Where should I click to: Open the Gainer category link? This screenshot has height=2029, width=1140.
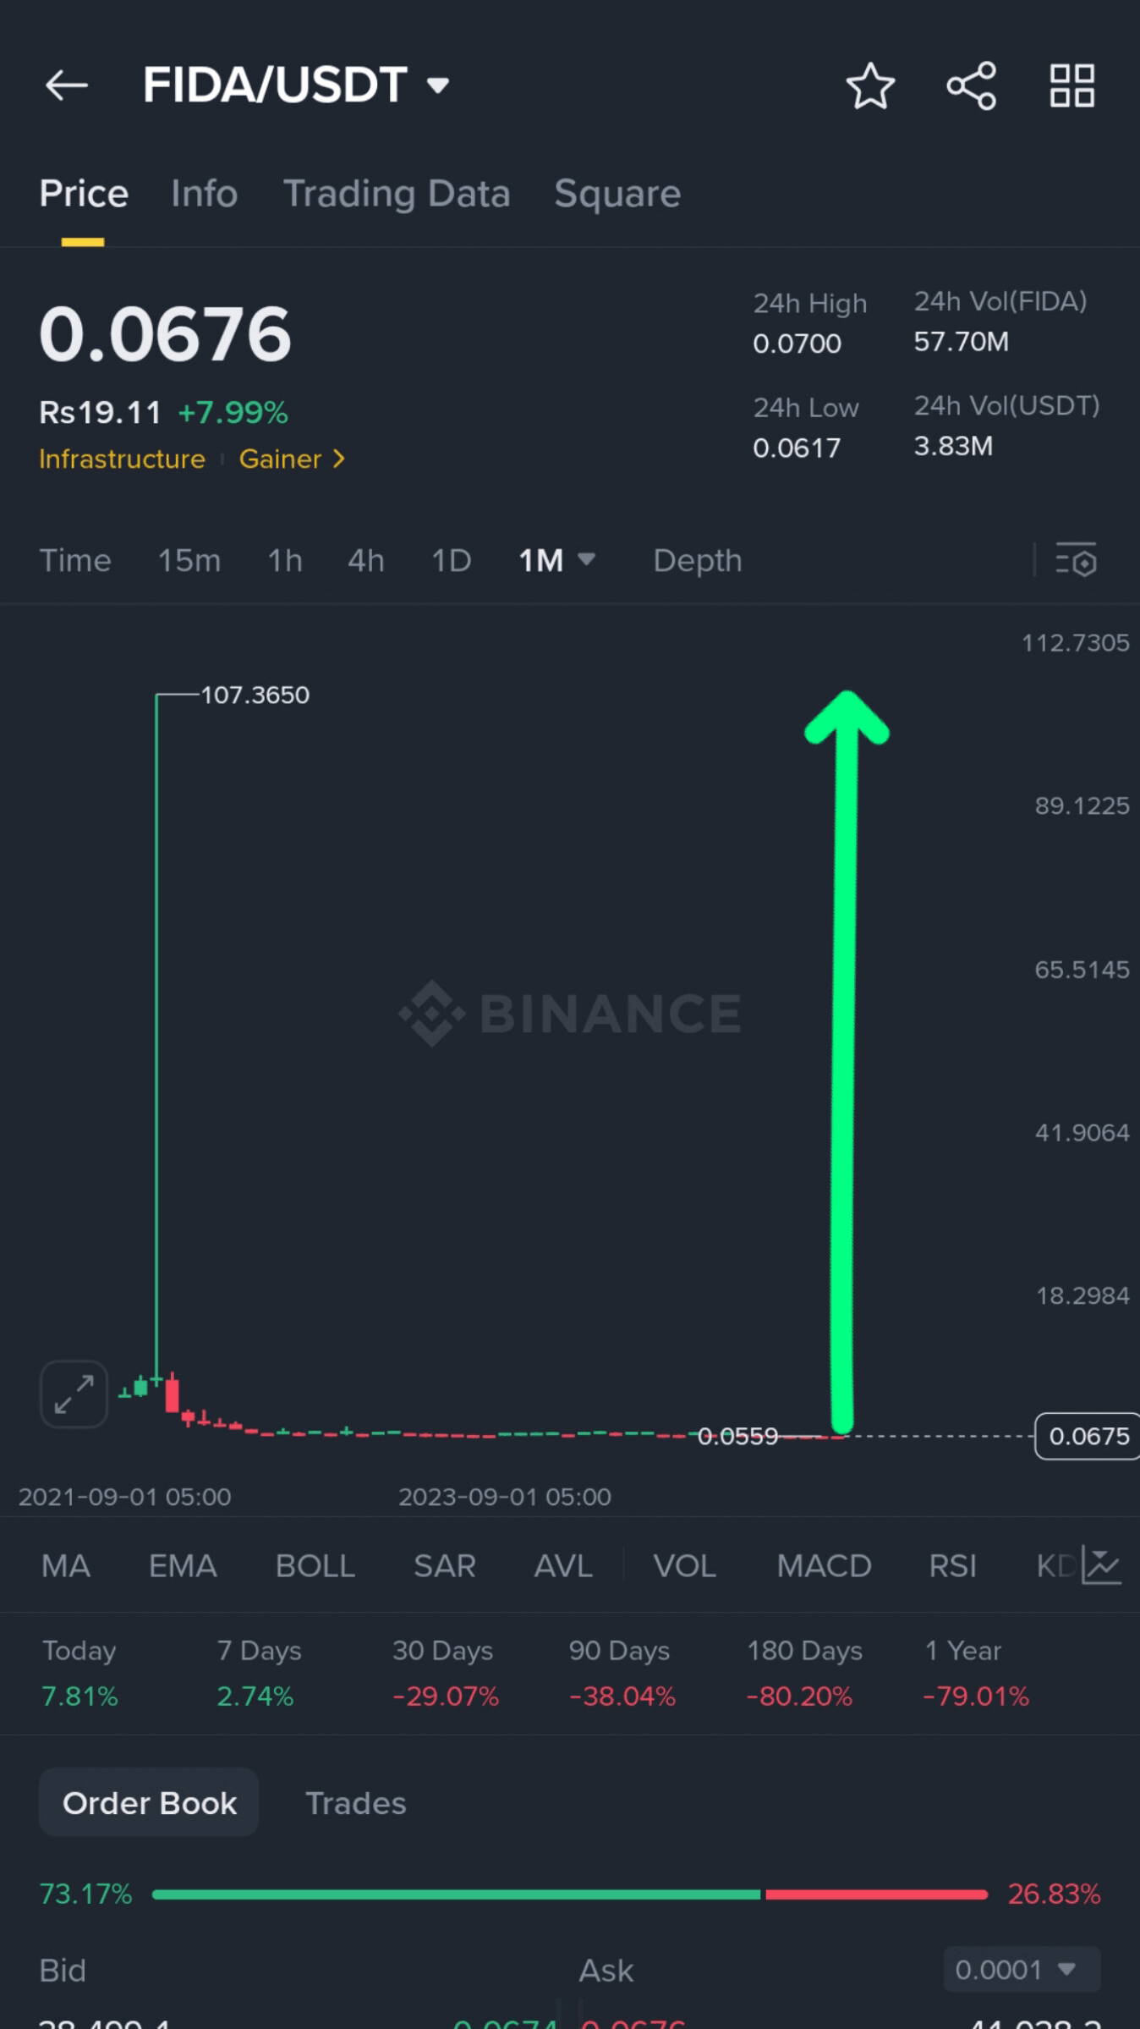pyautogui.click(x=292, y=459)
